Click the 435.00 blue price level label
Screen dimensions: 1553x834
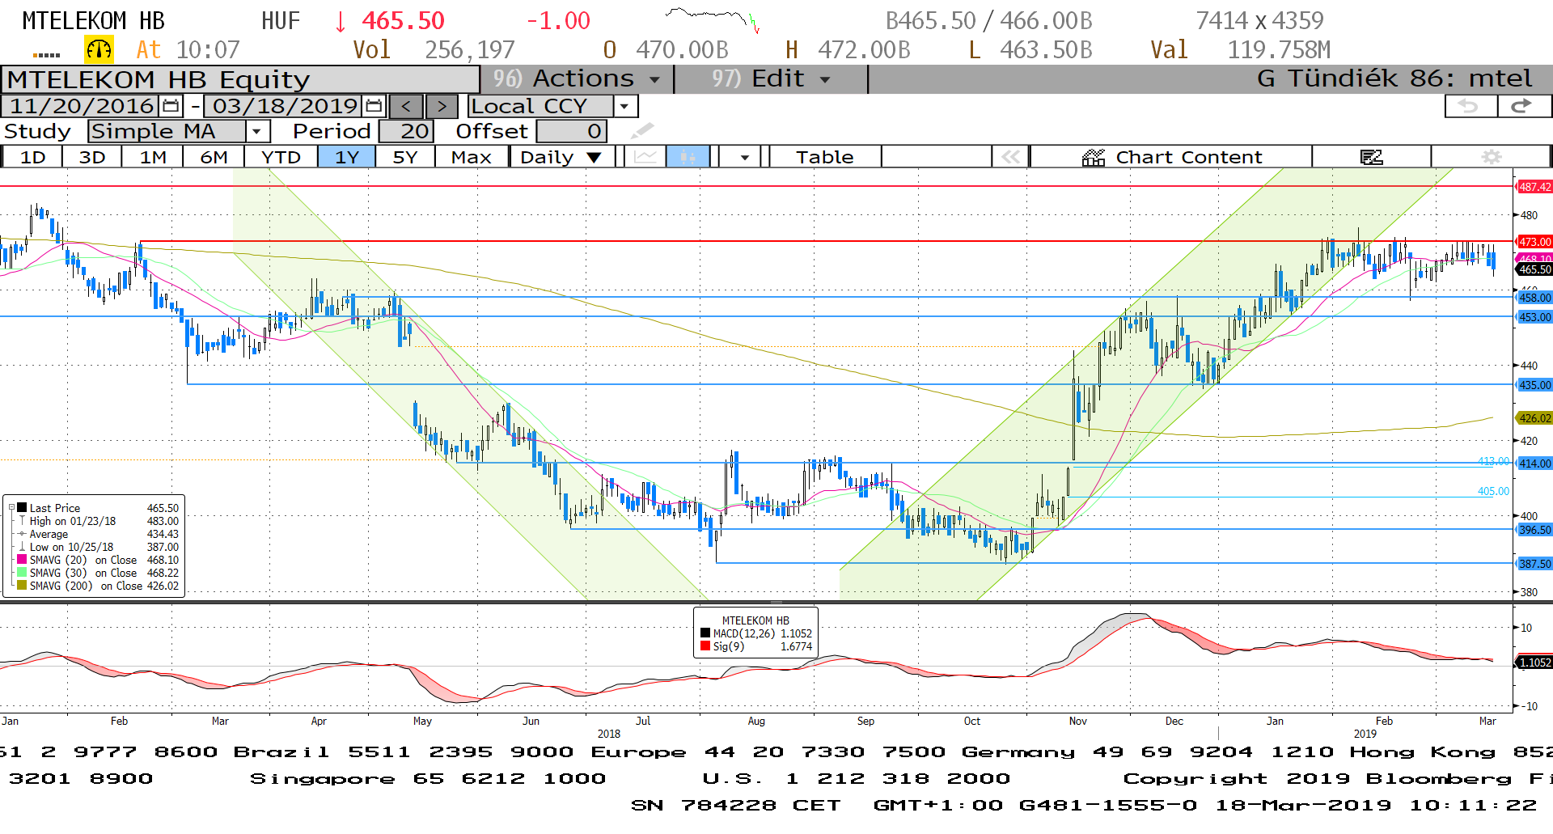click(x=1534, y=385)
